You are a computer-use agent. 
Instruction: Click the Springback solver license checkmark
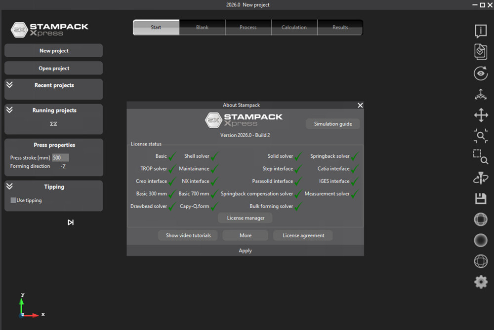coord(355,156)
